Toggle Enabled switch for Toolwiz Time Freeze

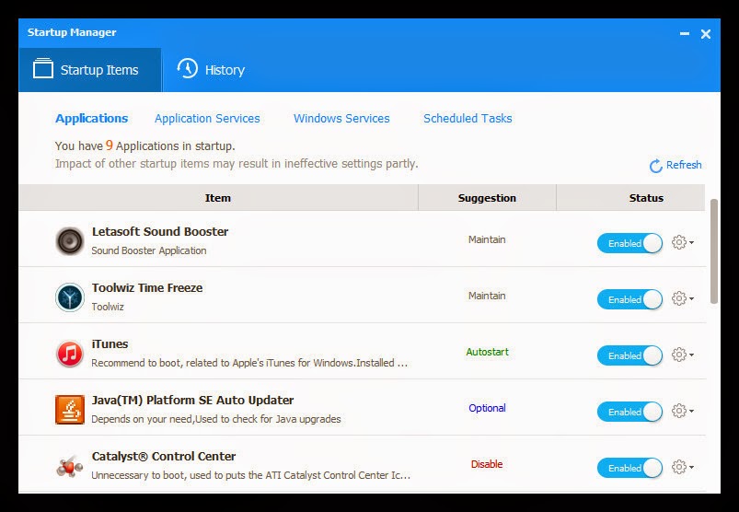629,299
